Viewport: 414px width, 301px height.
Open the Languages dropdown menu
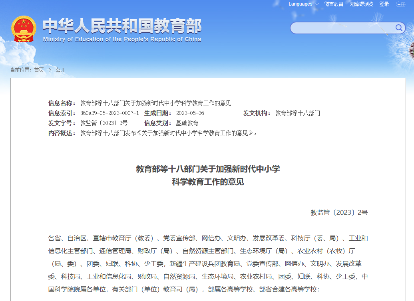tap(300, 4)
